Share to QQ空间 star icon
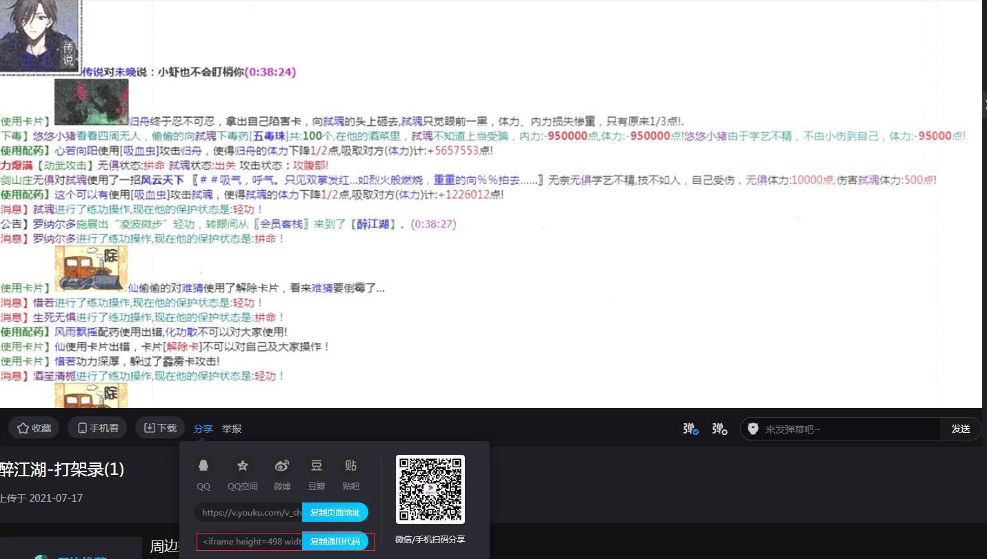The image size is (987, 559). (x=243, y=466)
